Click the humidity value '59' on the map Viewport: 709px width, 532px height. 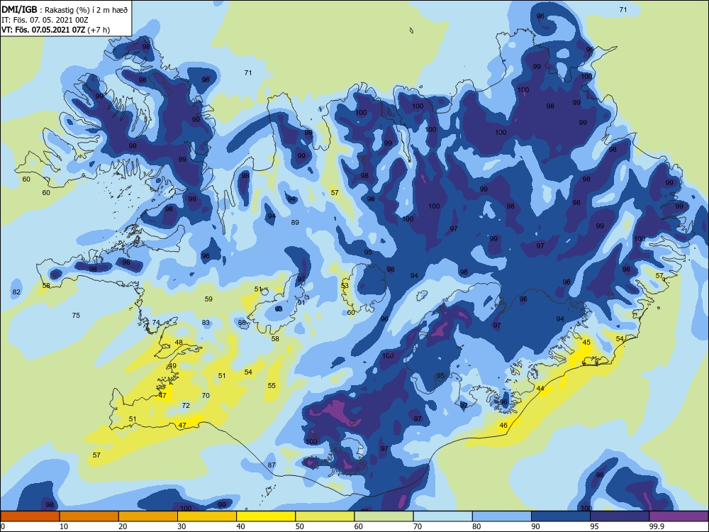pyautogui.click(x=208, y=299)
